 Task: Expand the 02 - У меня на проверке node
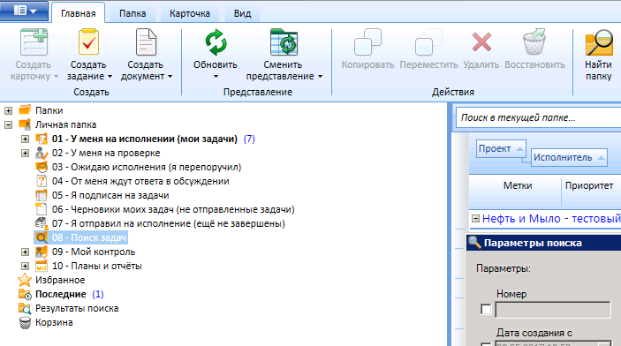point(25,153)
